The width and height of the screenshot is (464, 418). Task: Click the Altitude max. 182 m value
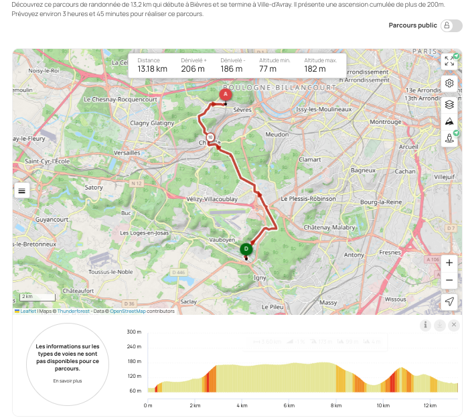tap(315, 69)
